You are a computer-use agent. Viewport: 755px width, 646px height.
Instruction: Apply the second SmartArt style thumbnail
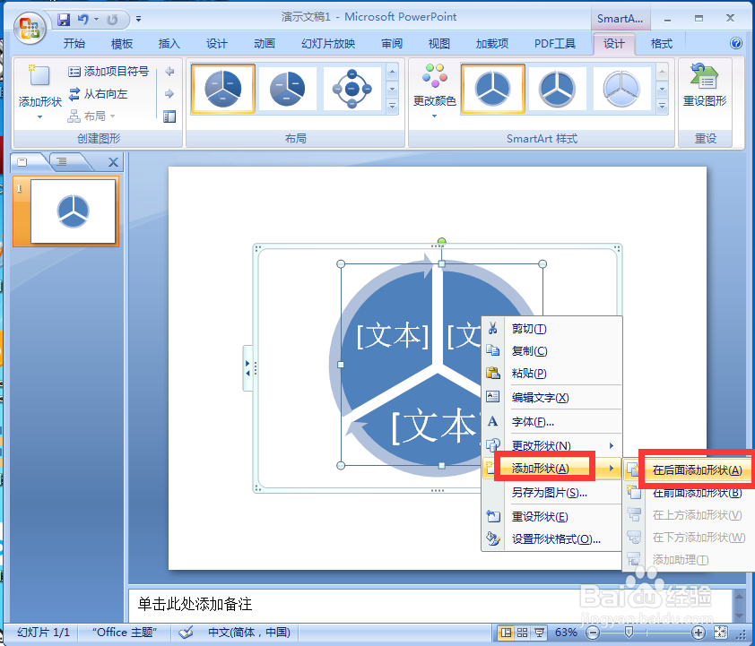(x=557, y=89)
